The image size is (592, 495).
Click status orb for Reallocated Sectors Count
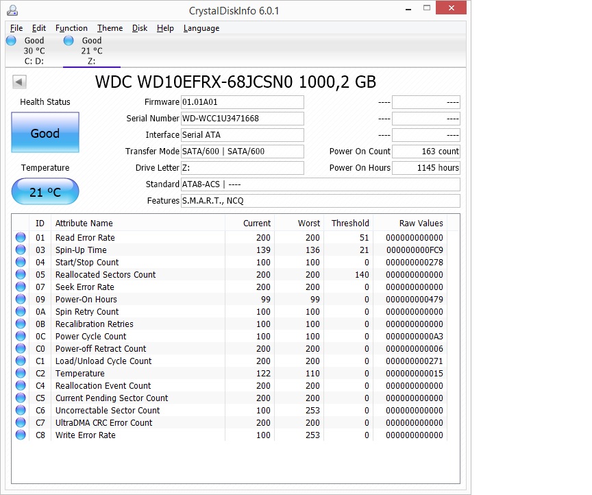[21, 274]
